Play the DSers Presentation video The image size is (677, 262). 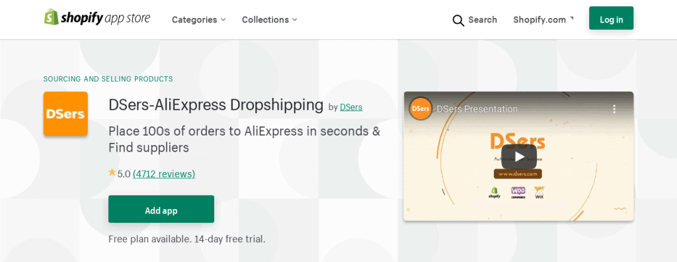(x=518, y=157)
